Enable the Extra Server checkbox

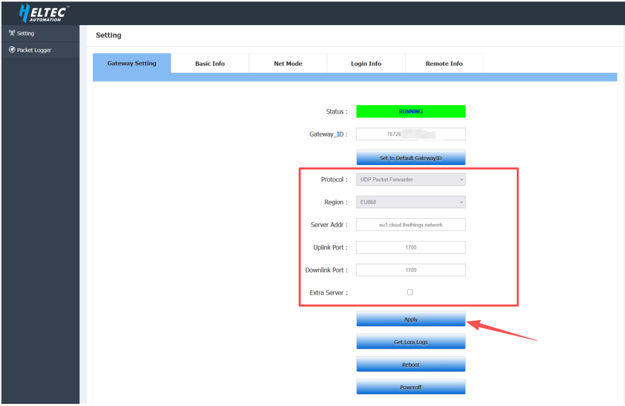(410, 292)
